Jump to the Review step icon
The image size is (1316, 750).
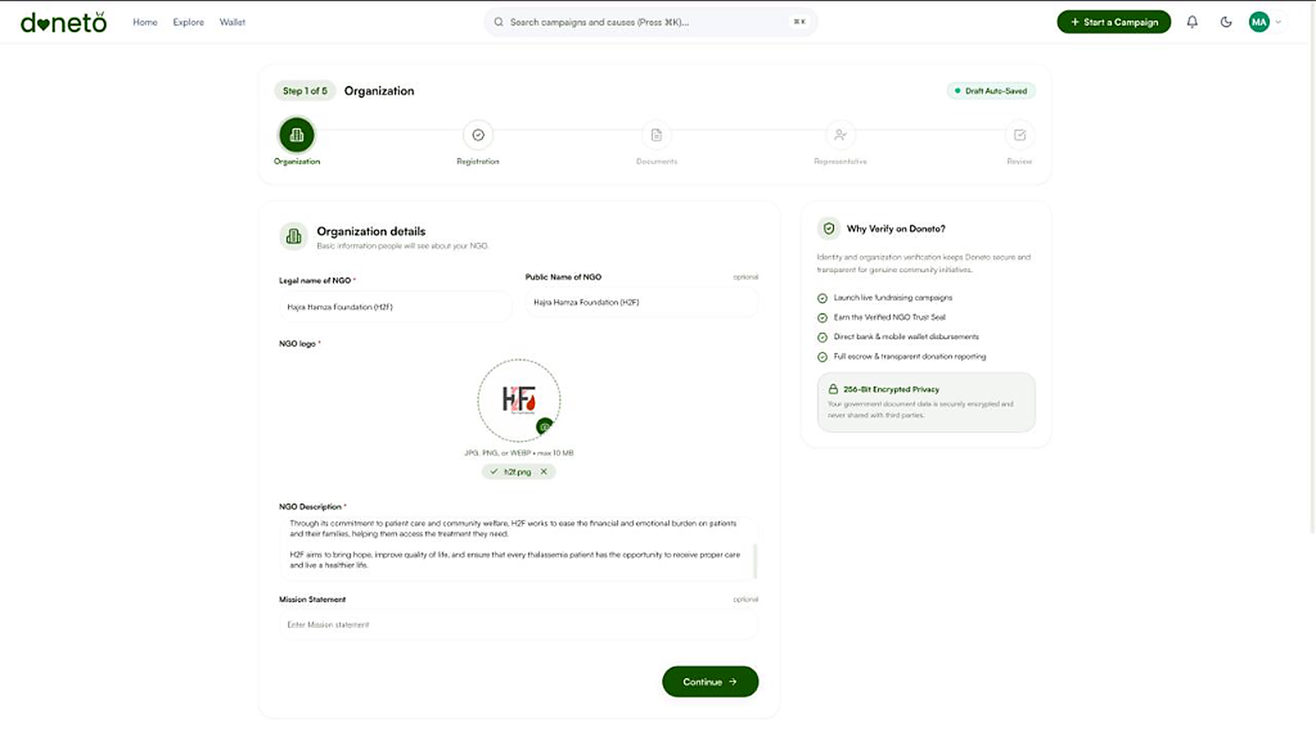click(x=1020, y=135)
